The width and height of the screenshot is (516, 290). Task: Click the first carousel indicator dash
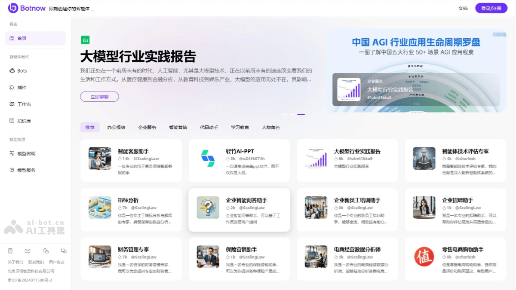(x=284, y=114)
